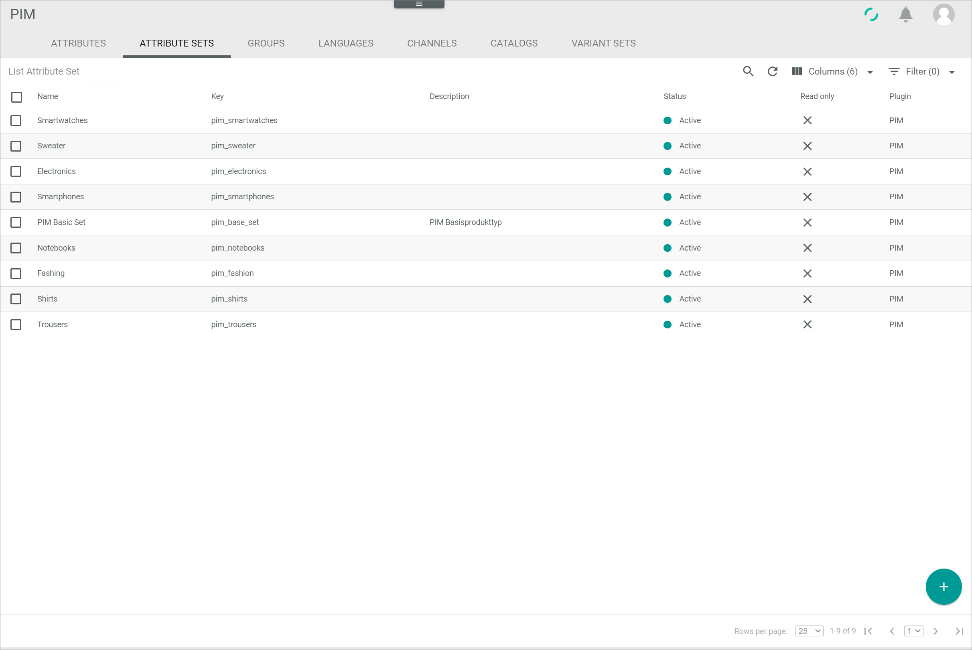Click Read only X for Smartphones
Screen dimensions: 972x650
(808, 197)
